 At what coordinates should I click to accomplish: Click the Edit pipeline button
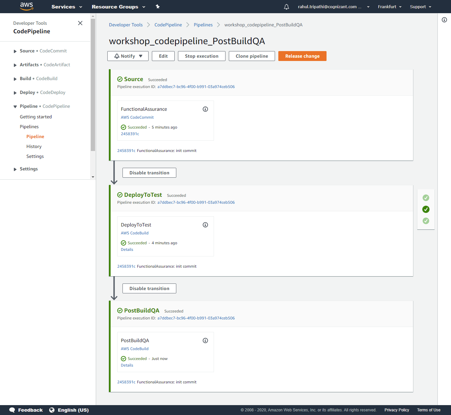click(x=163, y=56)
